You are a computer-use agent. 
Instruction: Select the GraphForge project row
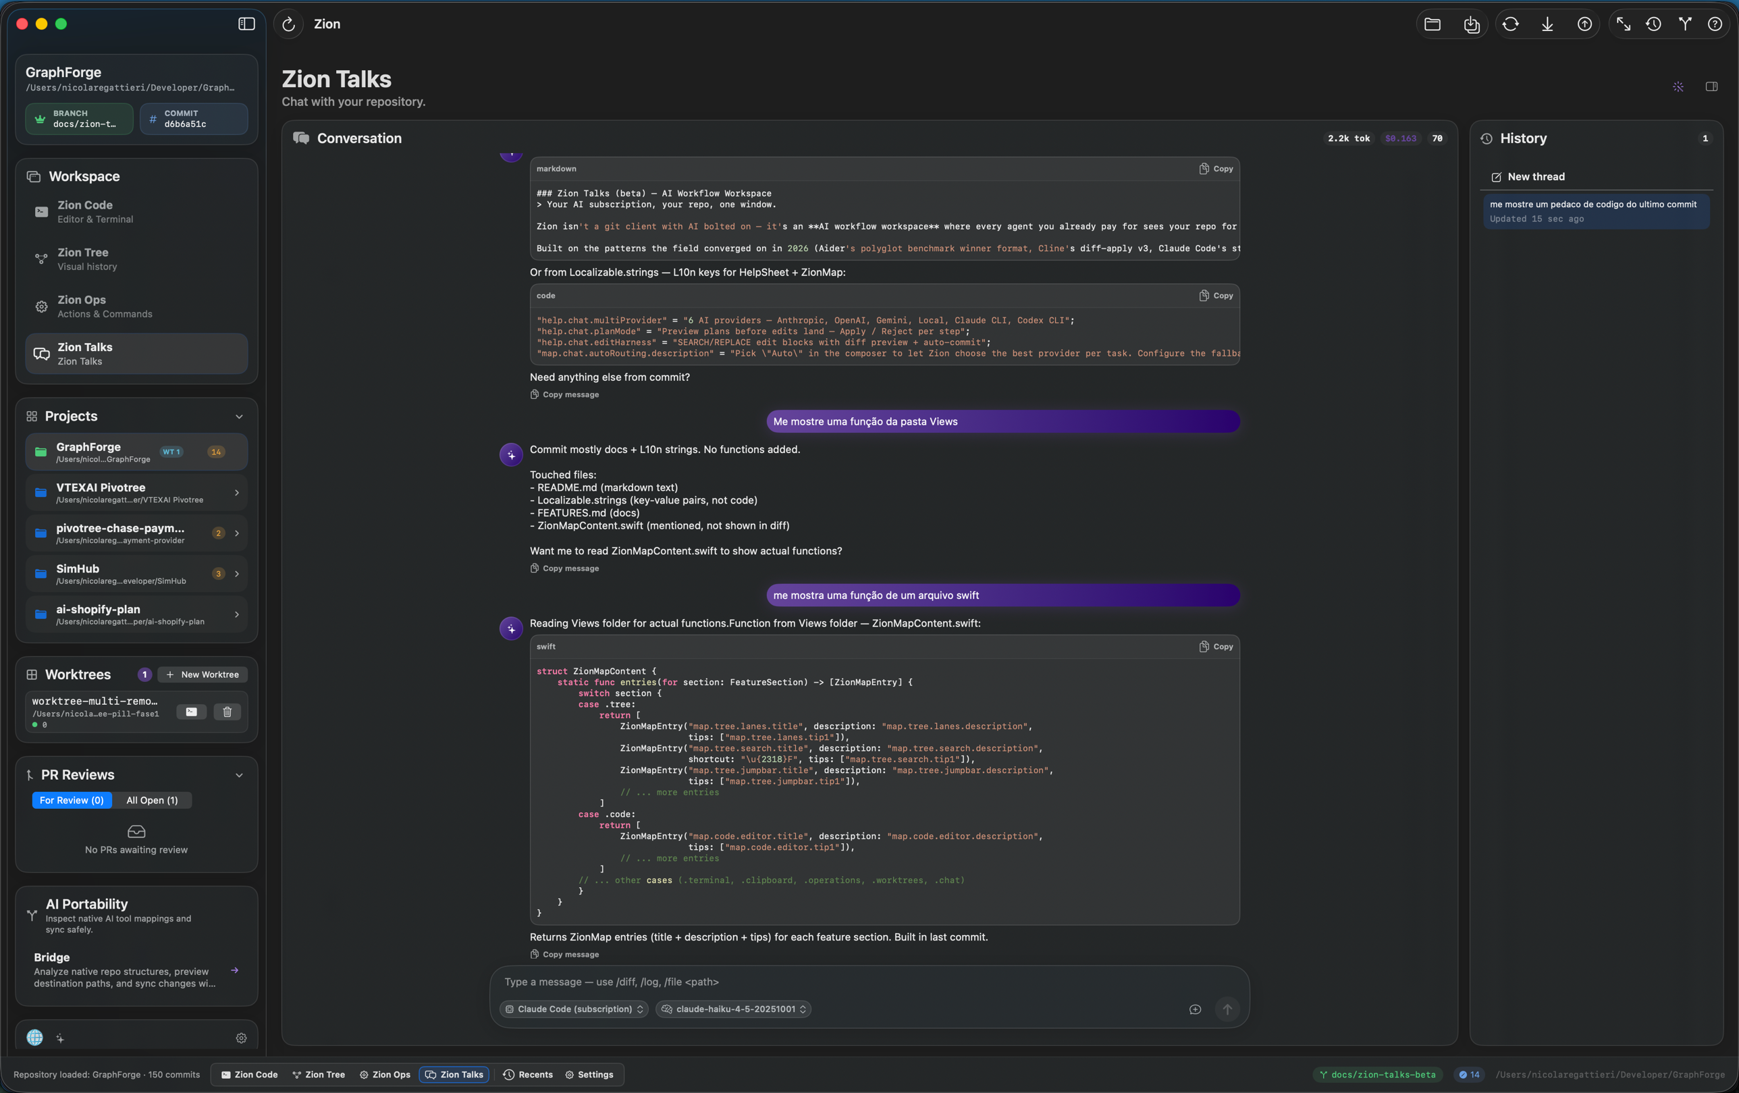pyautogui.click(x=136, y=452)
